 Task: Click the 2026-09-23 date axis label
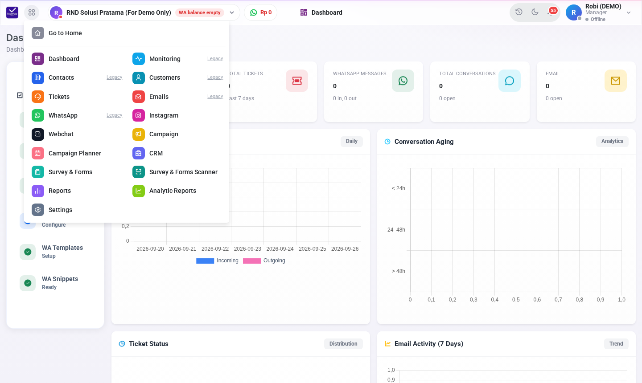[x=247, y=249]
